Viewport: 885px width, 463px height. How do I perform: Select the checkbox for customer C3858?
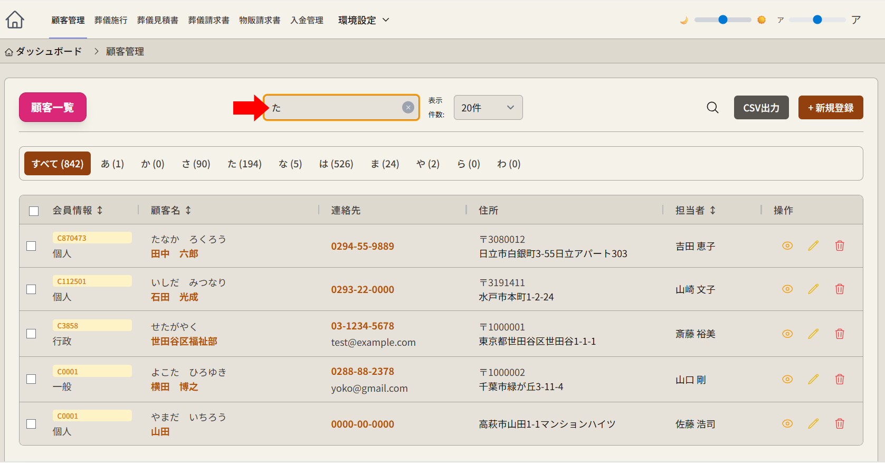[32, 334]
